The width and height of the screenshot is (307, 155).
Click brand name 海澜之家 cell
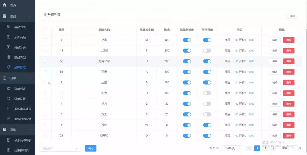click(x=104, y=61)
